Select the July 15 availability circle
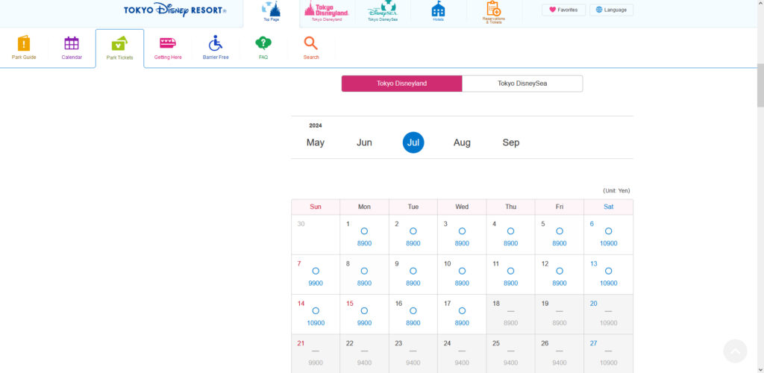Screen dimensions: 764x373 [364, 310]
